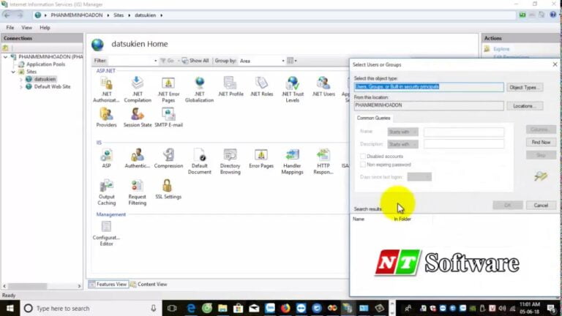The width and height of the screenshot is (562, 316).
Task: Open the Directory Browsing feature
Action: point(230,157)
